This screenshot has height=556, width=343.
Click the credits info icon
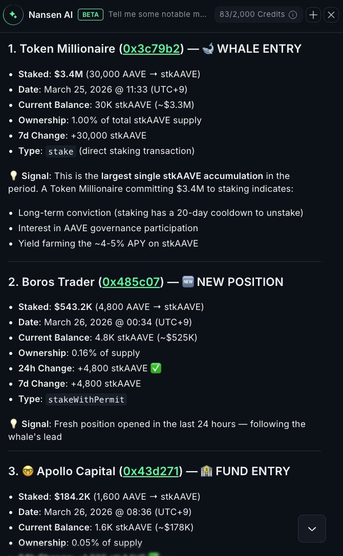293,15
